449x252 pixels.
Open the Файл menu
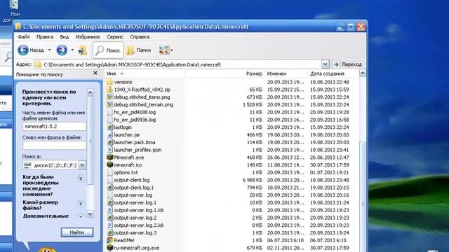click(x=24, y=37)
